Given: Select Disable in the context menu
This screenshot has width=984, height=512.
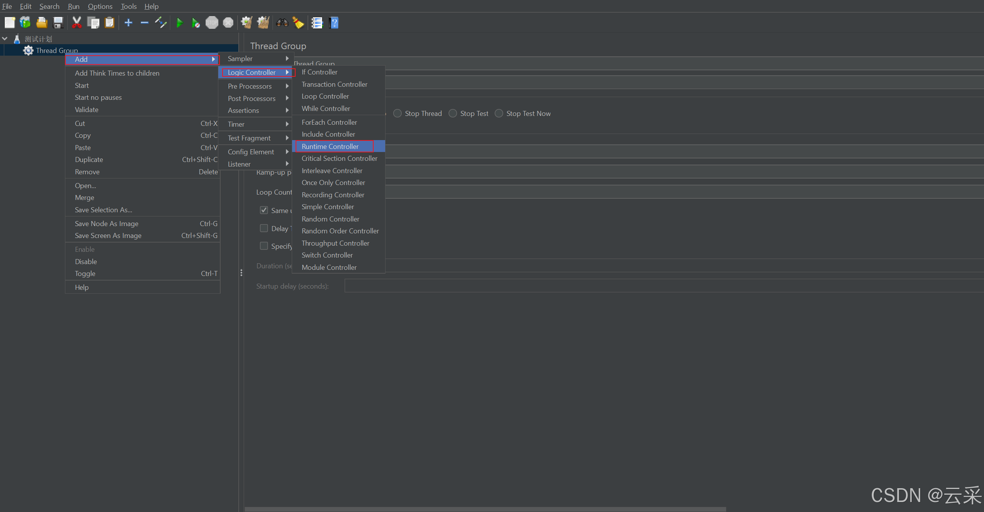Looking at the screenshot, I should [x=142, y=261].
